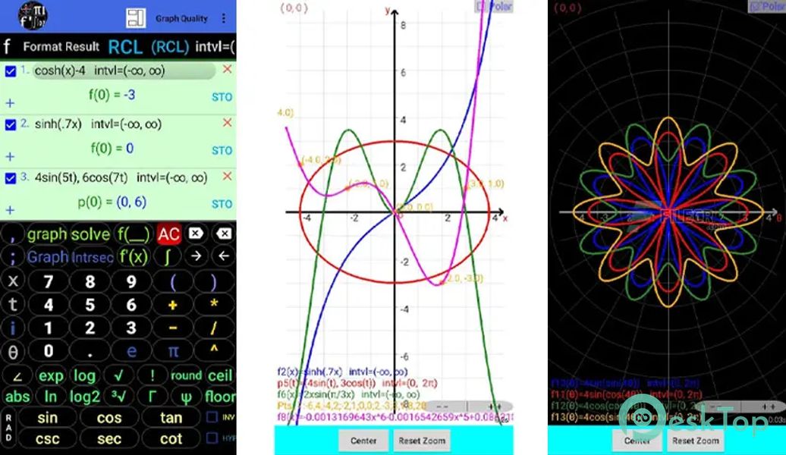Tap the divide slash key
The width and height of the screenshot is (786, 455).
pyautogui.click(x=214, y=328)
